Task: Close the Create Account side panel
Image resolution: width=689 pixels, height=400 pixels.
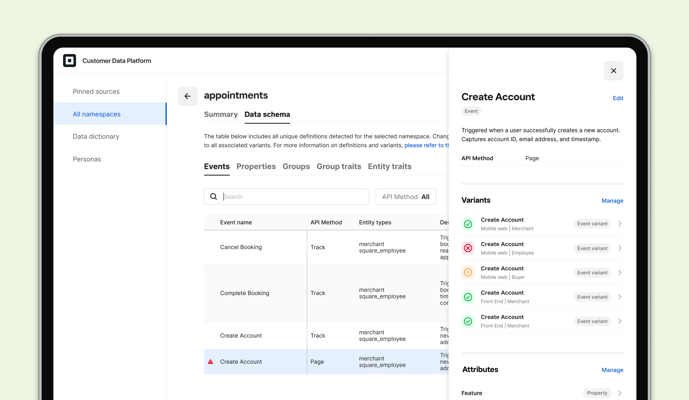Action: pos(613,71)
